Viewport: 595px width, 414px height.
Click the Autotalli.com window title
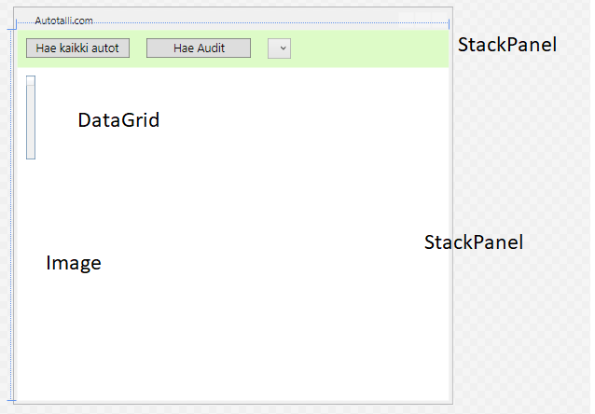[63, 21]
